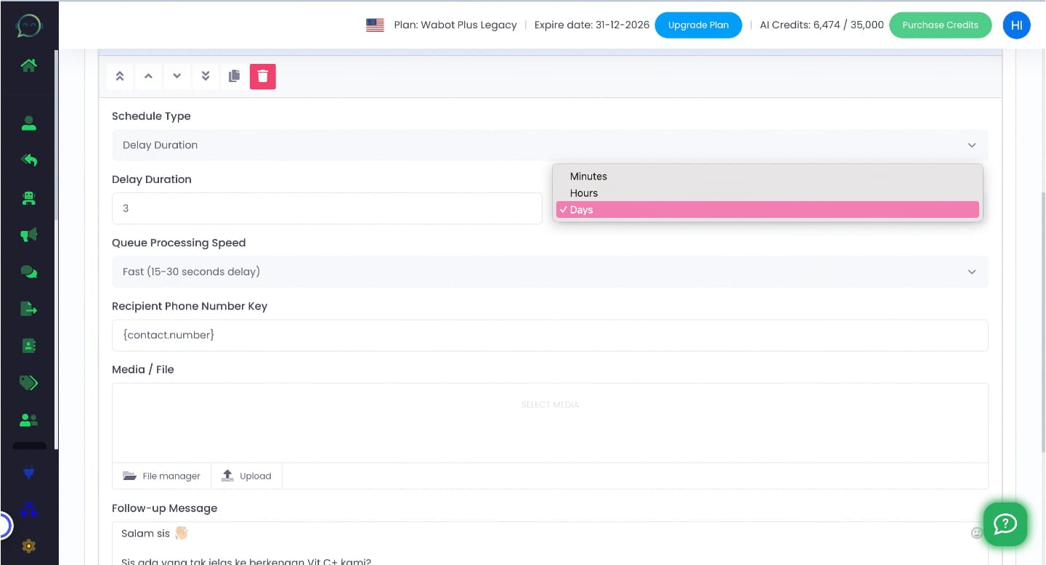Image resolution: width=1046 pixels, height=565 pixels.
Task: Select the auto-reply arrow icon in sidebar
Action: pos(28,160)
